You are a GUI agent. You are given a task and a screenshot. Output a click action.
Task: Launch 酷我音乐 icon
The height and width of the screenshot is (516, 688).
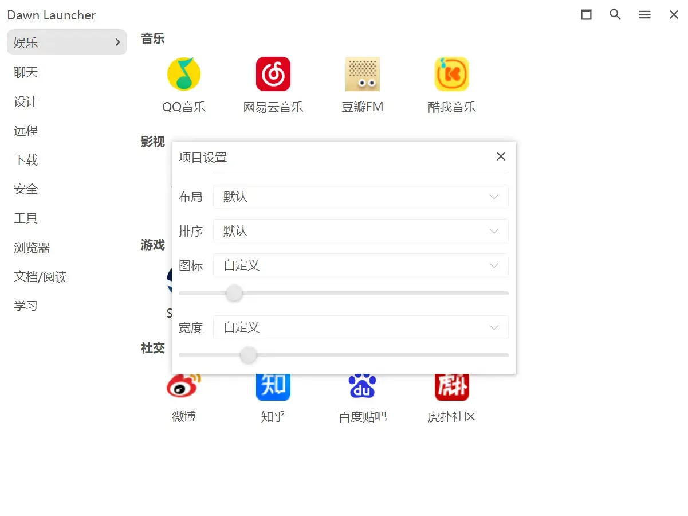(x=452, y=74)
